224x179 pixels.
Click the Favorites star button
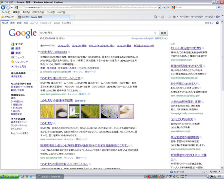(x=7, y=17)
